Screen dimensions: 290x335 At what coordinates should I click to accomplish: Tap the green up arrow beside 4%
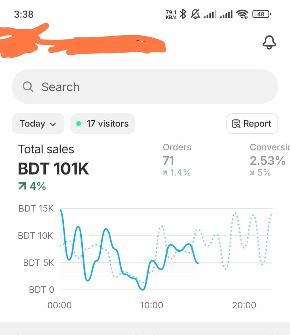[22, 186]
